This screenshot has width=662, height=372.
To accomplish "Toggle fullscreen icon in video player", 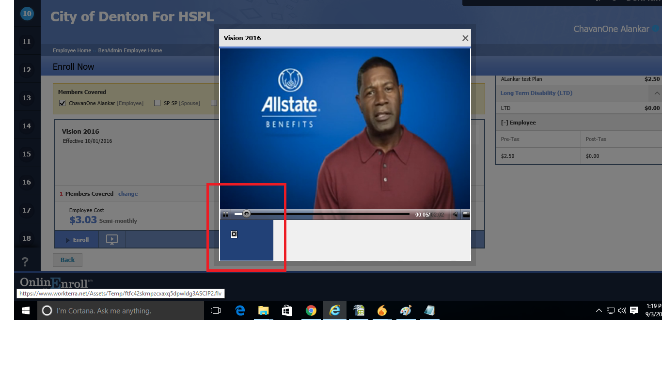I will 466,215.
